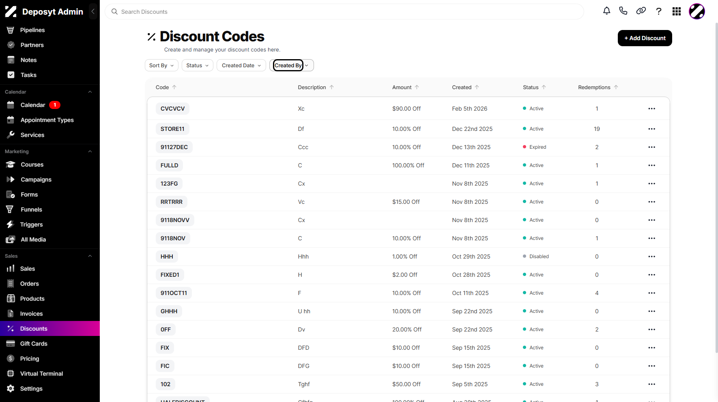Open the notifications bell

click(x=606, y=11)
